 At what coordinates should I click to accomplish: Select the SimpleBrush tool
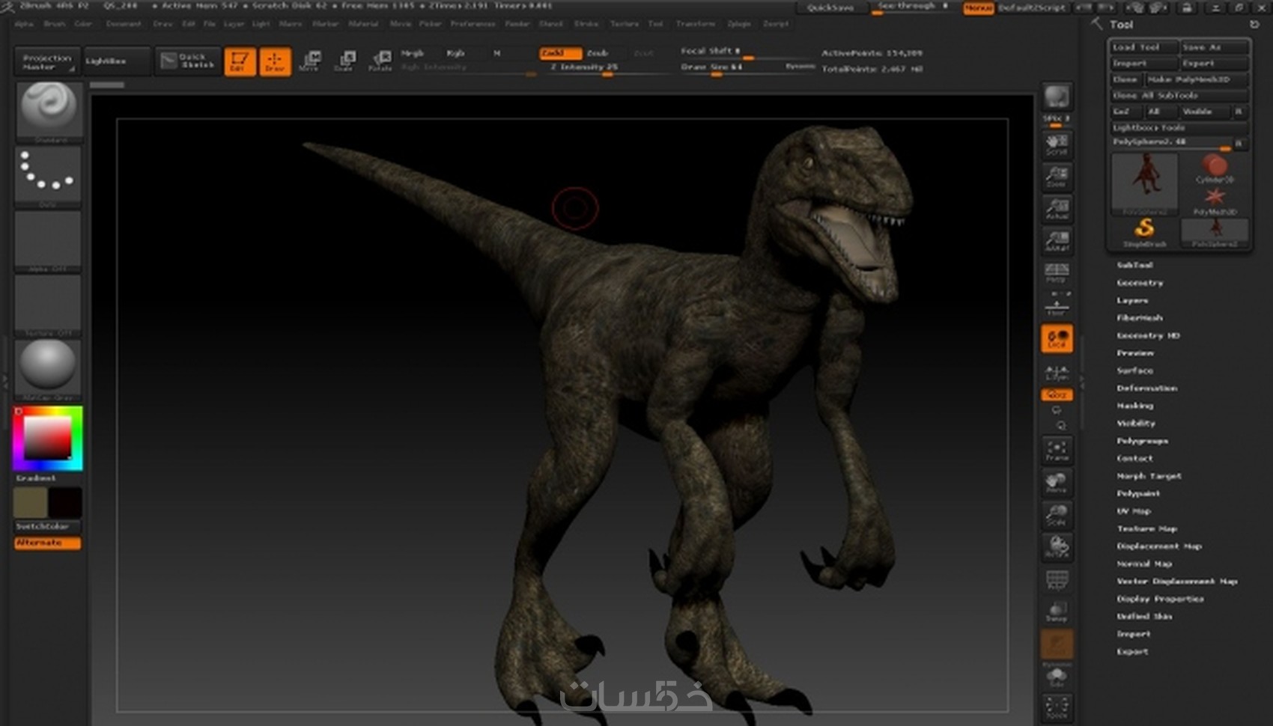[1144, 233]
